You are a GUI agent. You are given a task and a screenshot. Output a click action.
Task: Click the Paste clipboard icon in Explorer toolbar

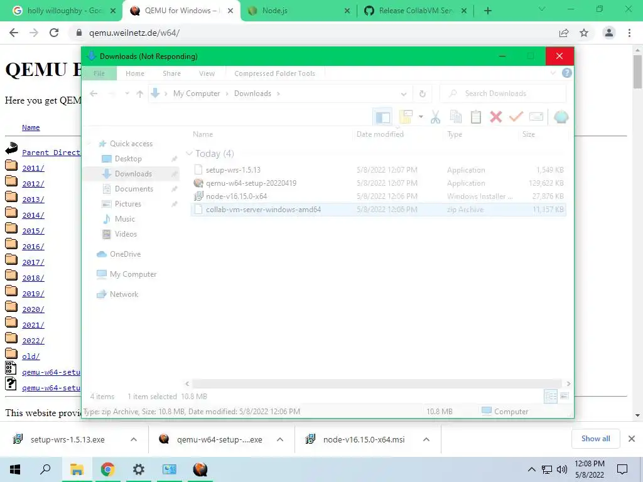click(x=476, y=117)
